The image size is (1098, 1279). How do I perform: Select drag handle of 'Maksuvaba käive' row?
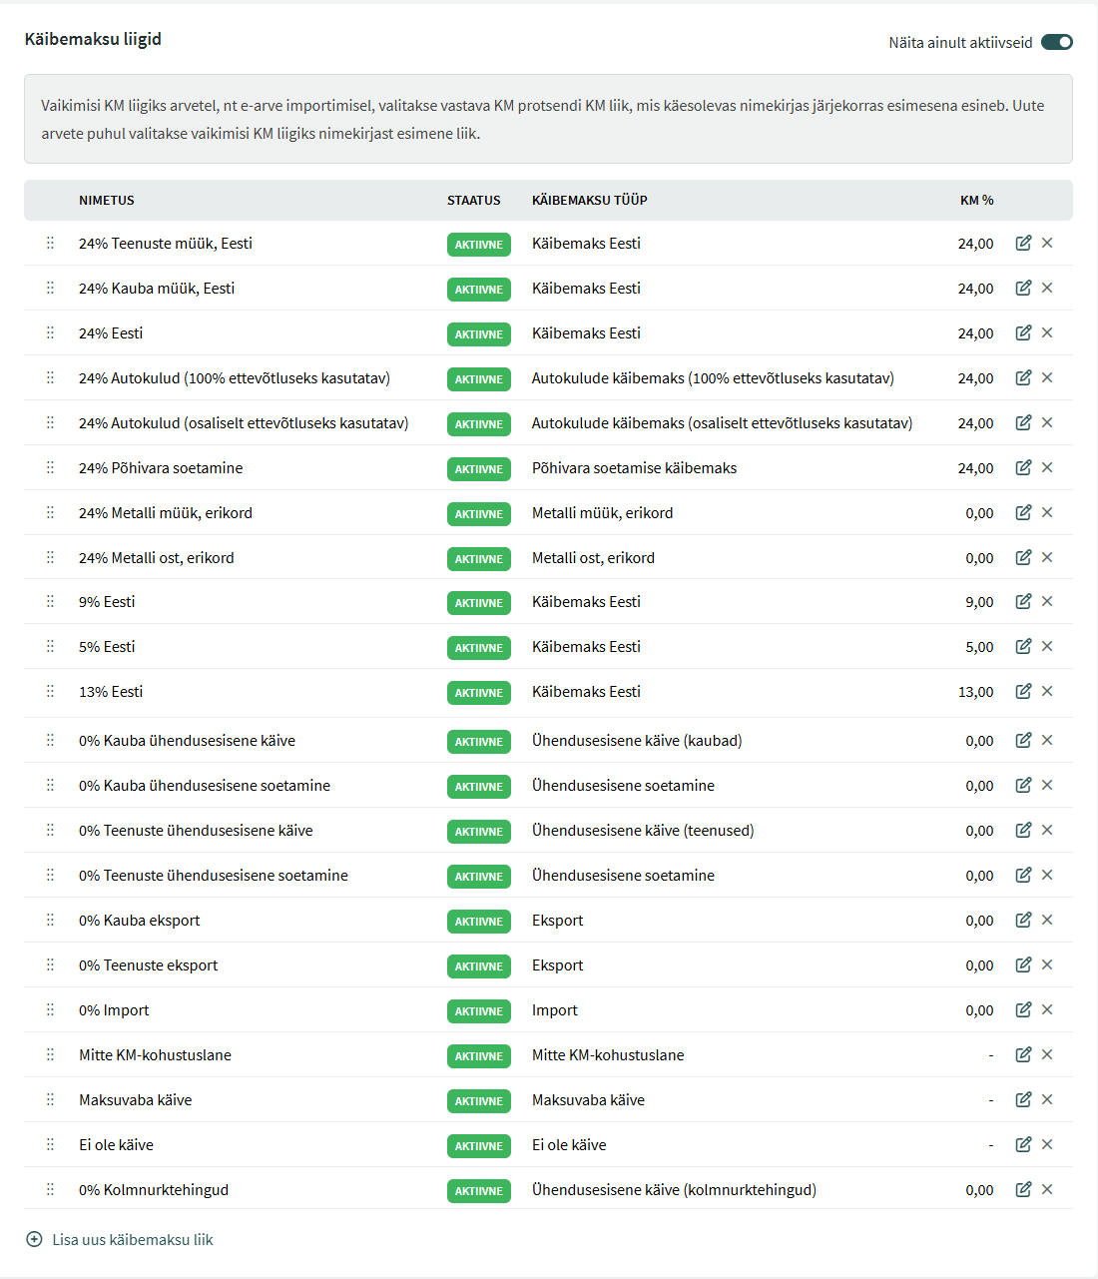coord(50,1100)
